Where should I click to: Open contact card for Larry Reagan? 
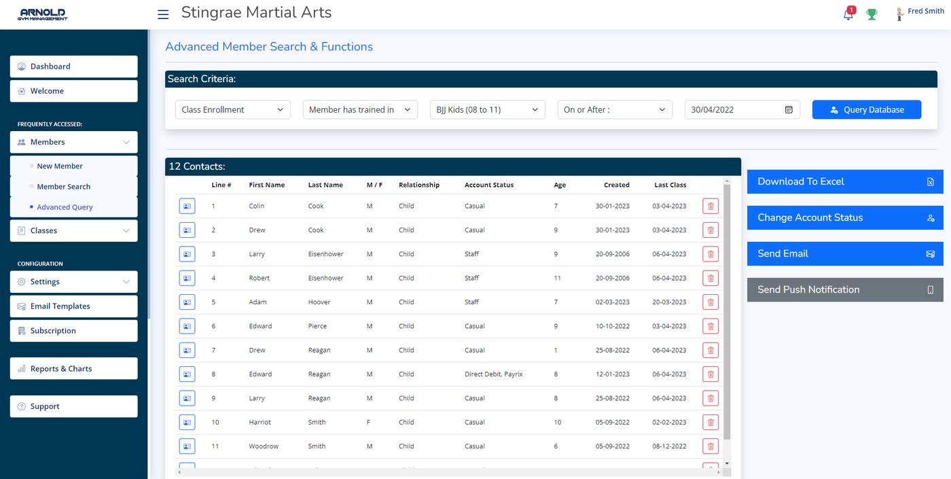(x=187, y=398)
